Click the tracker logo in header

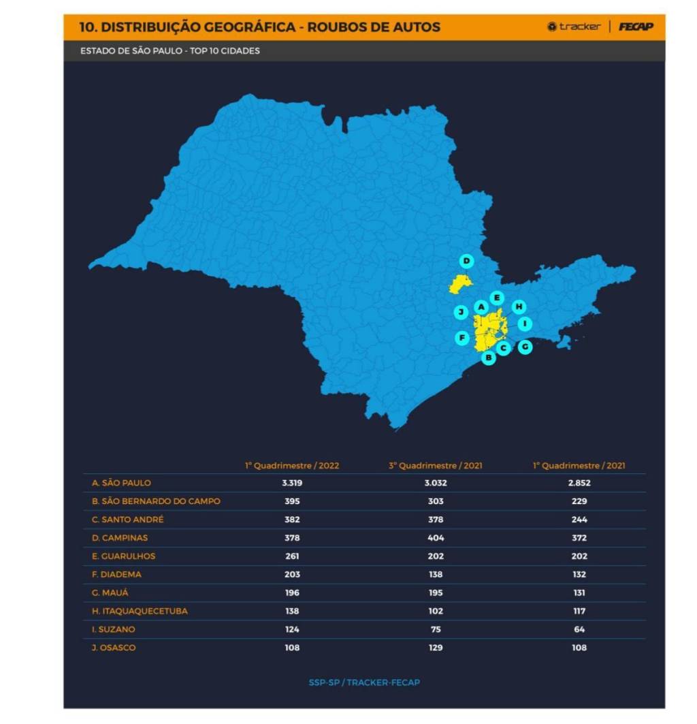pyautogui.click(x=574, y=27)
